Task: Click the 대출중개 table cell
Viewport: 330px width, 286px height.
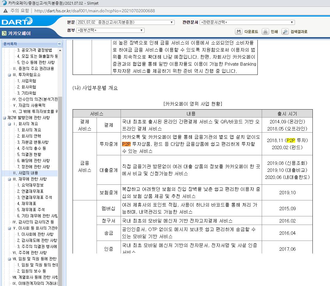Action: (x=109, y=170)
